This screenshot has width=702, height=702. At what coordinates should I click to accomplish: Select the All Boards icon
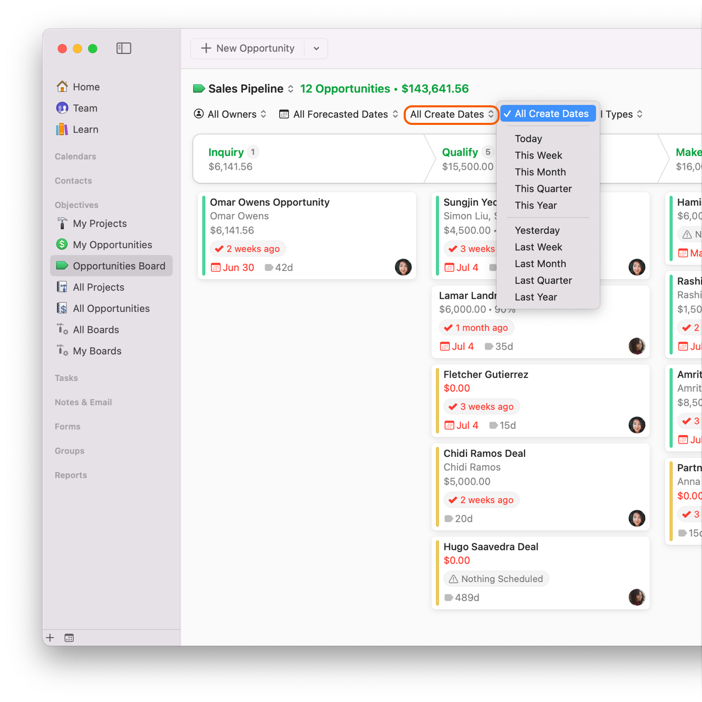(x=62, y=329)
